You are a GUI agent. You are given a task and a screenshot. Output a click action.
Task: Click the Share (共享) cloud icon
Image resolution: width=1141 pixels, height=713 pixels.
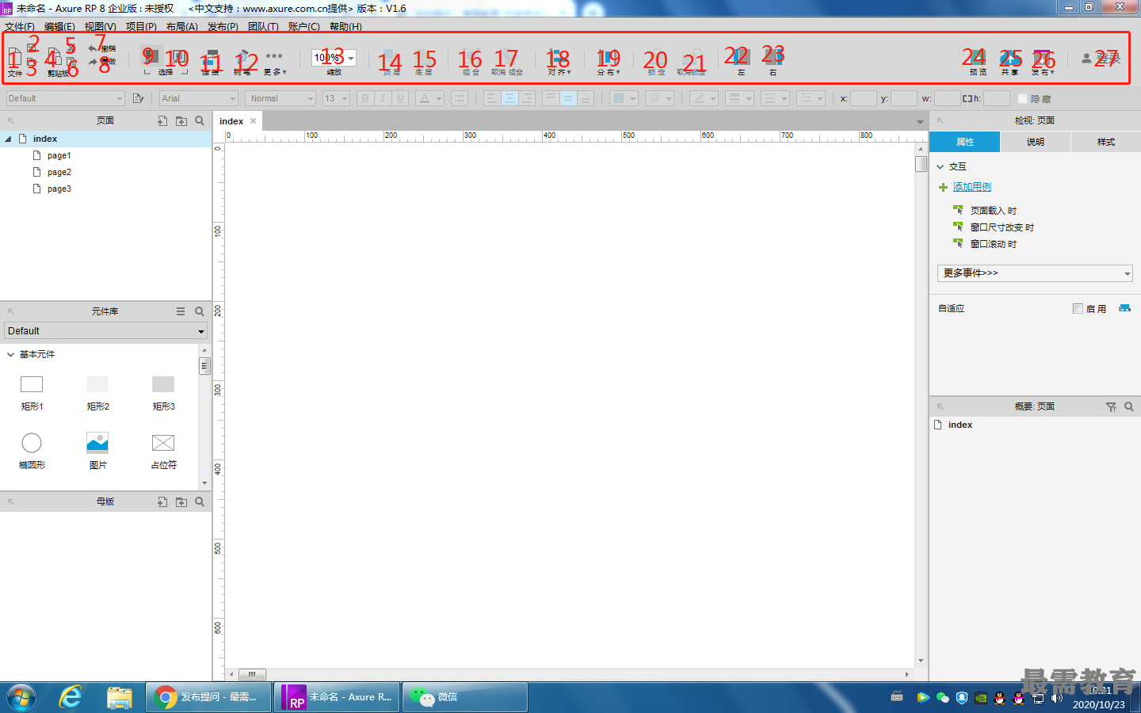coord(1009,58)
